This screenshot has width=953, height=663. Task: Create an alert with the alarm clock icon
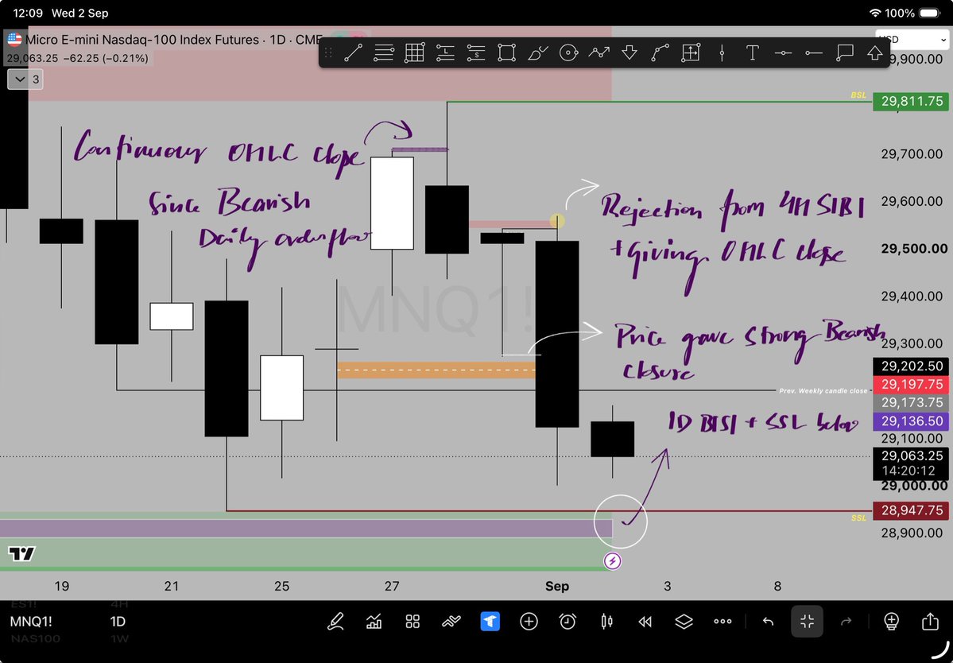[x=568, y=621]
